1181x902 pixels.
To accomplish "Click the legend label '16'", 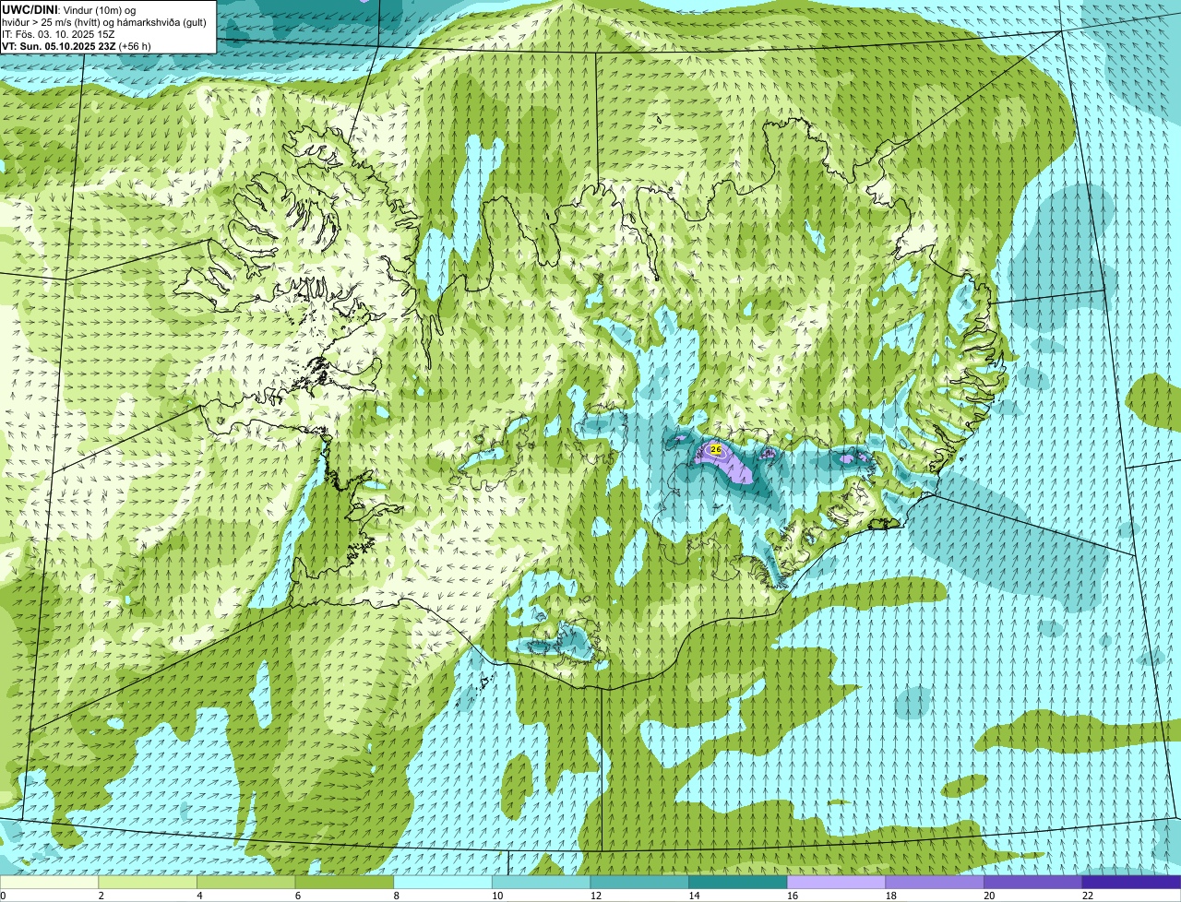I will coord(793,896).
